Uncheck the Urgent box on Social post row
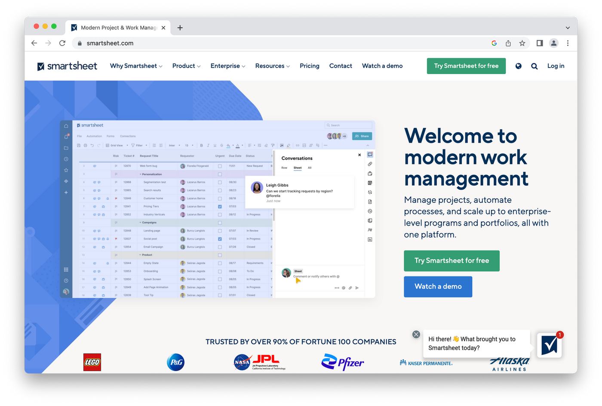The image size is (602, 406). point(220,239)
